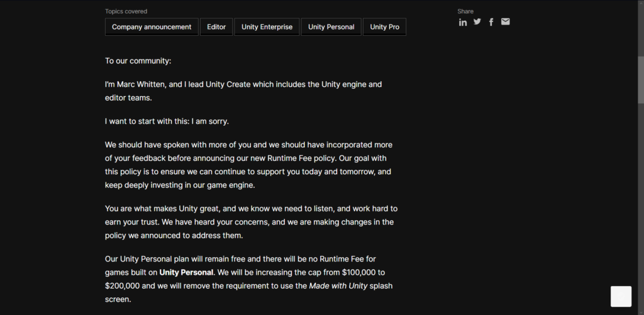
Task: Select the Editor topic tag
Action: coord(216,27)
